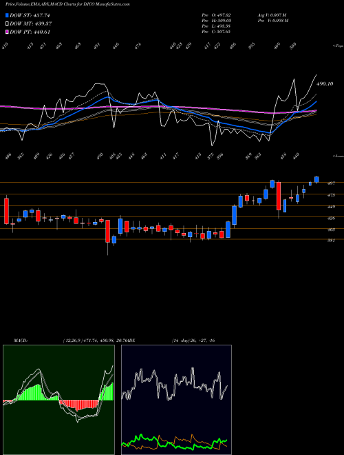
Task: Click the (14 day) ADX values label
Action: [x=193, y=341]
